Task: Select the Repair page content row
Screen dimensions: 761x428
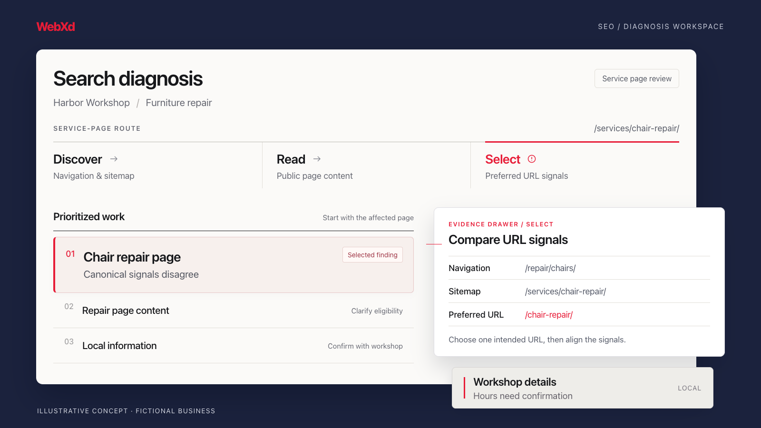Action: 234,311
